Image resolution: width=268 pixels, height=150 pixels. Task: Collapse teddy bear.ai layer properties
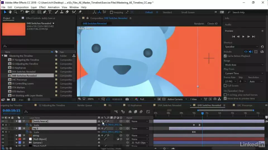16,121
